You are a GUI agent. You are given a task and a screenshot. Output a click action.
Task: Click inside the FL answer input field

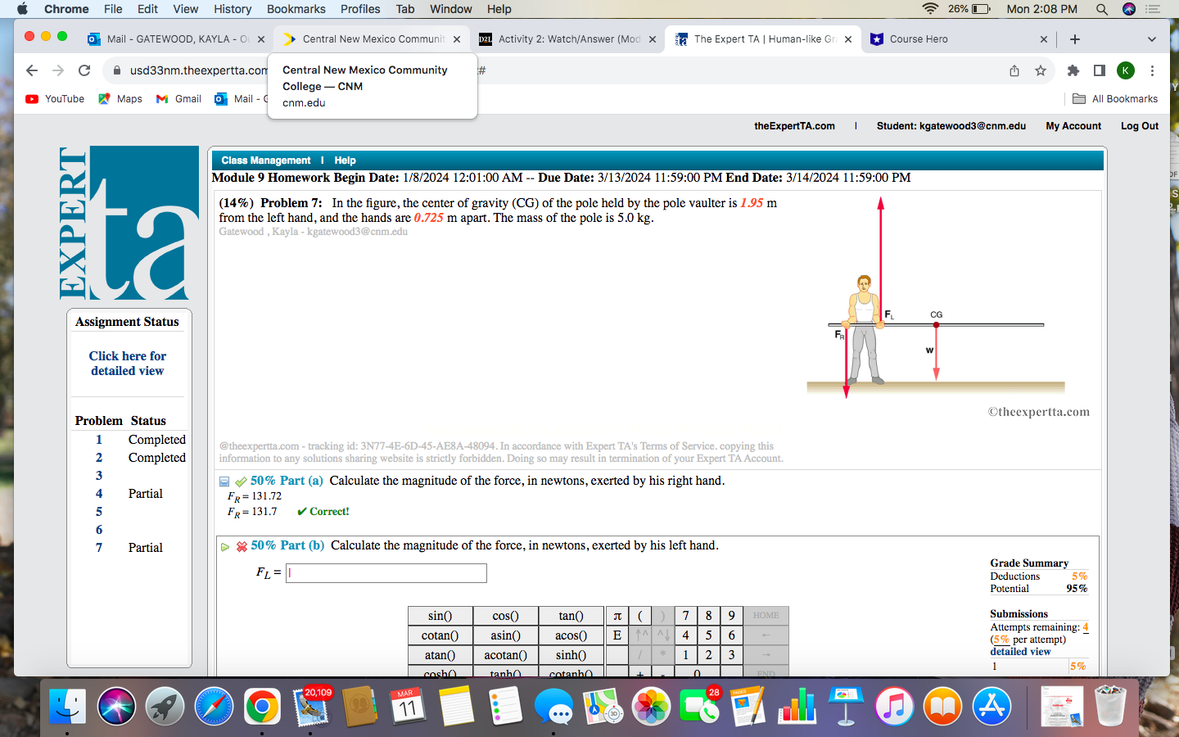click(x=386, y=573)
